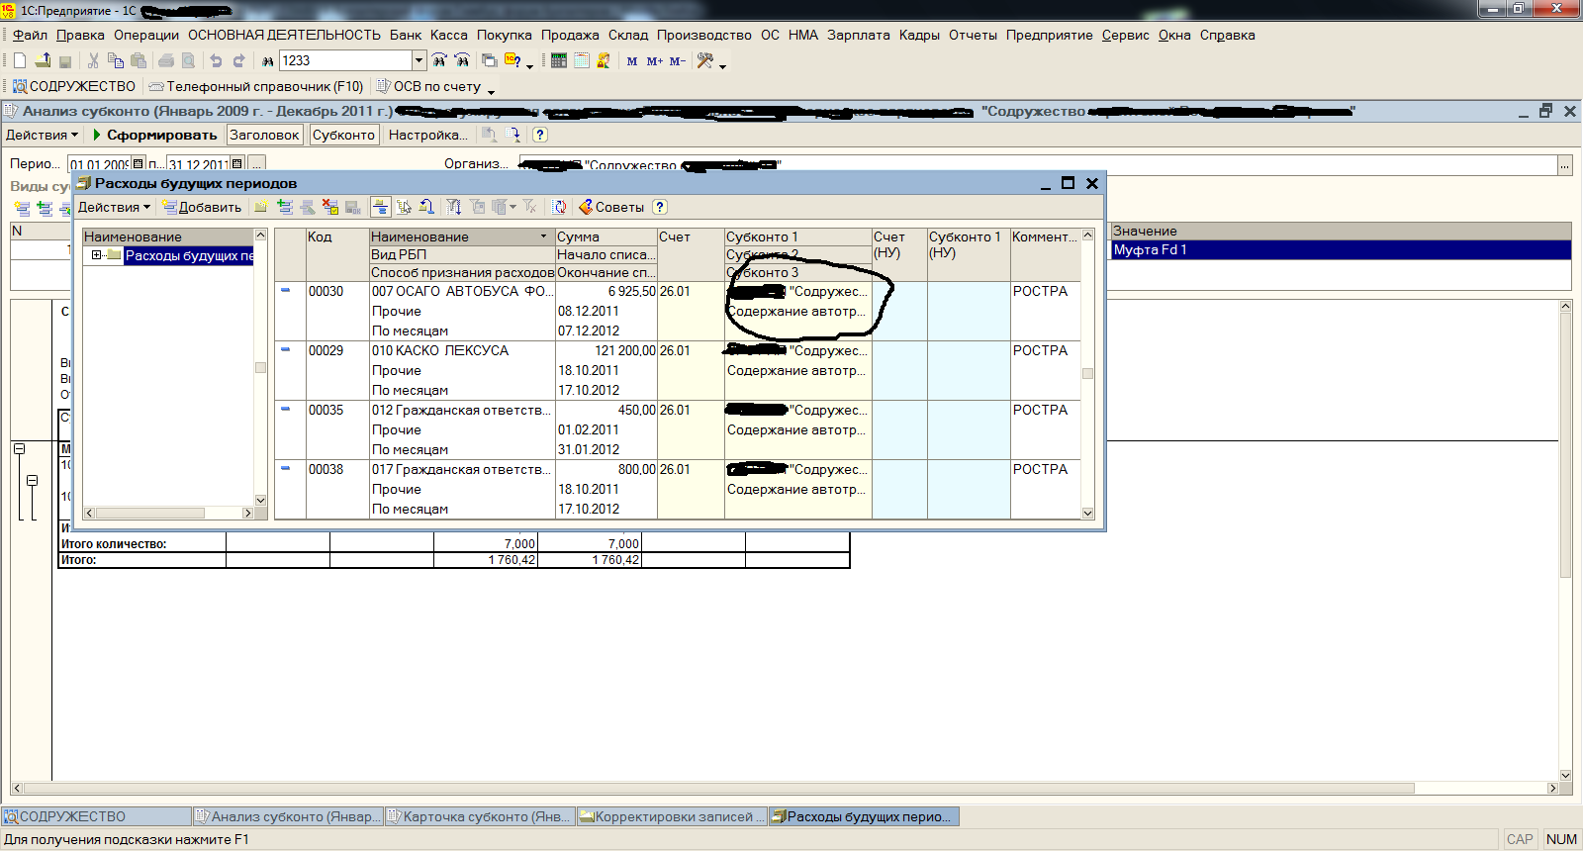Image resolution: width=1583 pixels, height=851 pixels.
Task: Open the calendar icon in main toolbar
Action: (582, 60)
